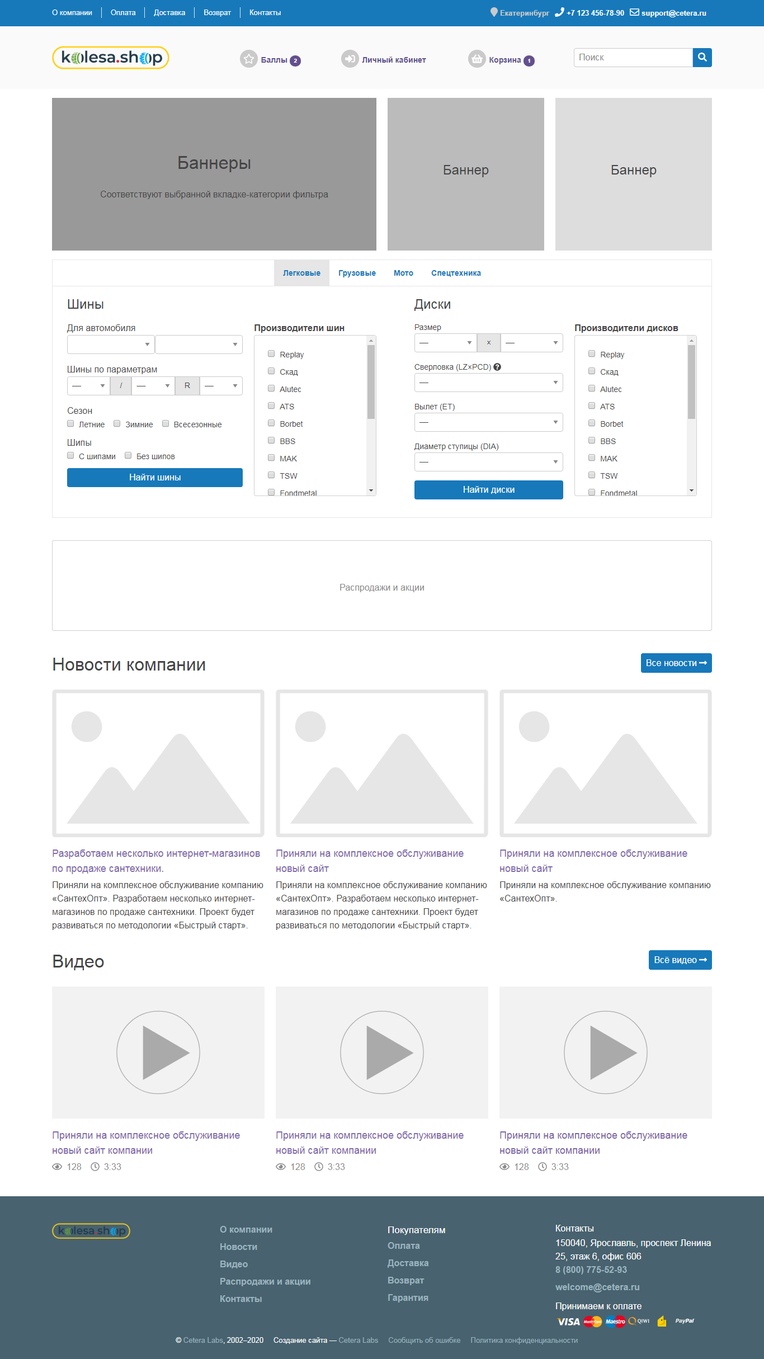The width and height of the screenshot is (764, 1359).
Task: Enable the Летние season checkbox
Action: (70, 424)
